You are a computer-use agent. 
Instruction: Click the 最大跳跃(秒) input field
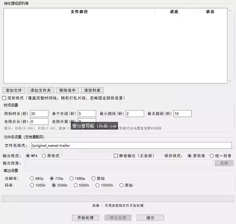182,114
